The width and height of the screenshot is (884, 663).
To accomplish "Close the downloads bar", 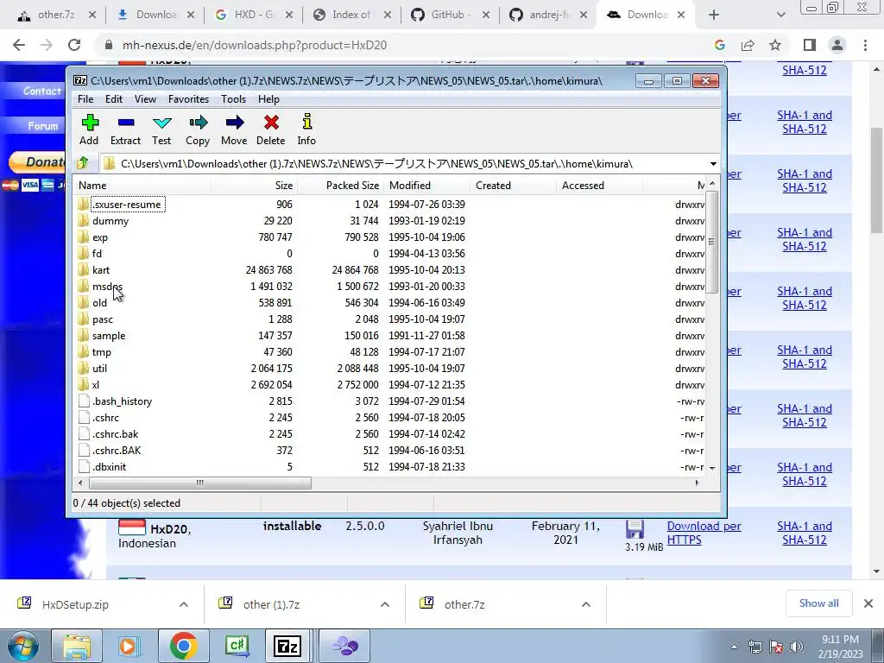I will coord(868,603).
